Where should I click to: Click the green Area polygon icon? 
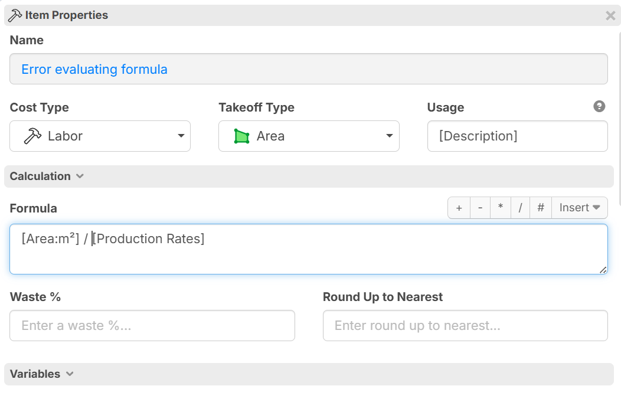(x=241, y=136)
